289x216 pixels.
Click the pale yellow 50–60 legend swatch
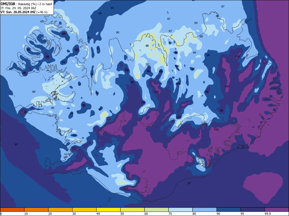(x=133, y=210)
